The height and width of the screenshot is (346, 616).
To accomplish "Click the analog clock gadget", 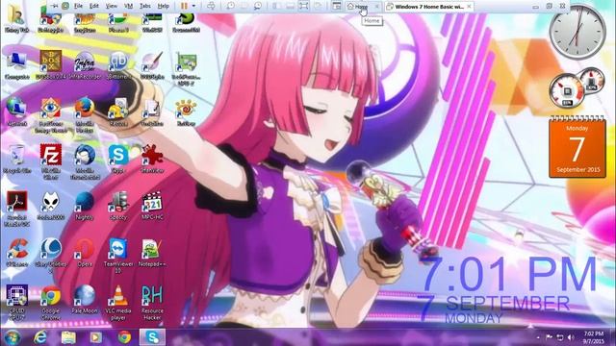I will 577,32.
